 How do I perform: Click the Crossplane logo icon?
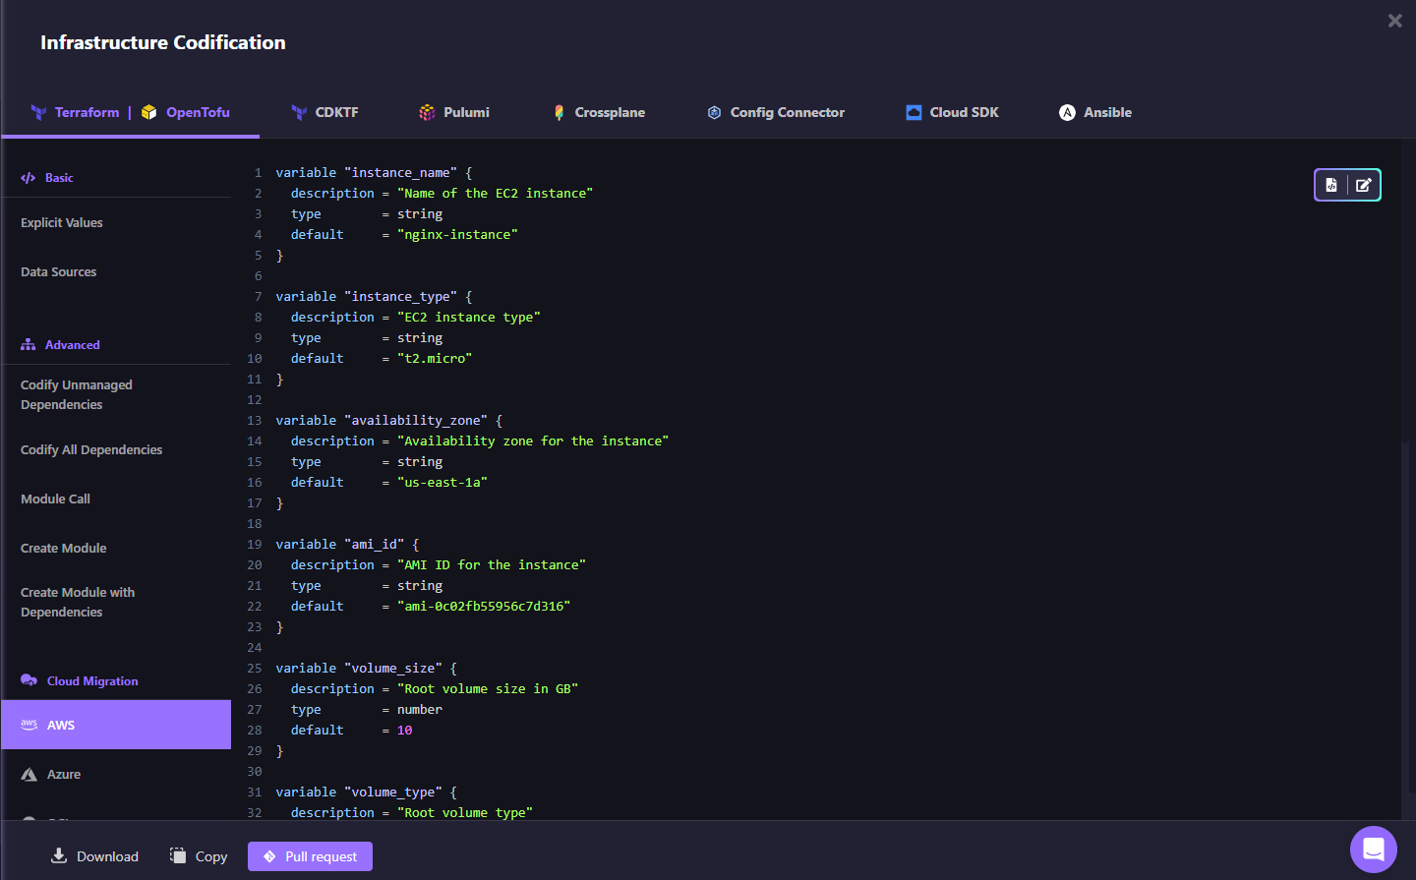click(x=559, y=112)
